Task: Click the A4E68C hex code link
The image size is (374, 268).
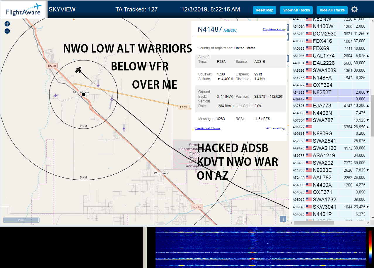Action: [x=230, y=30]
